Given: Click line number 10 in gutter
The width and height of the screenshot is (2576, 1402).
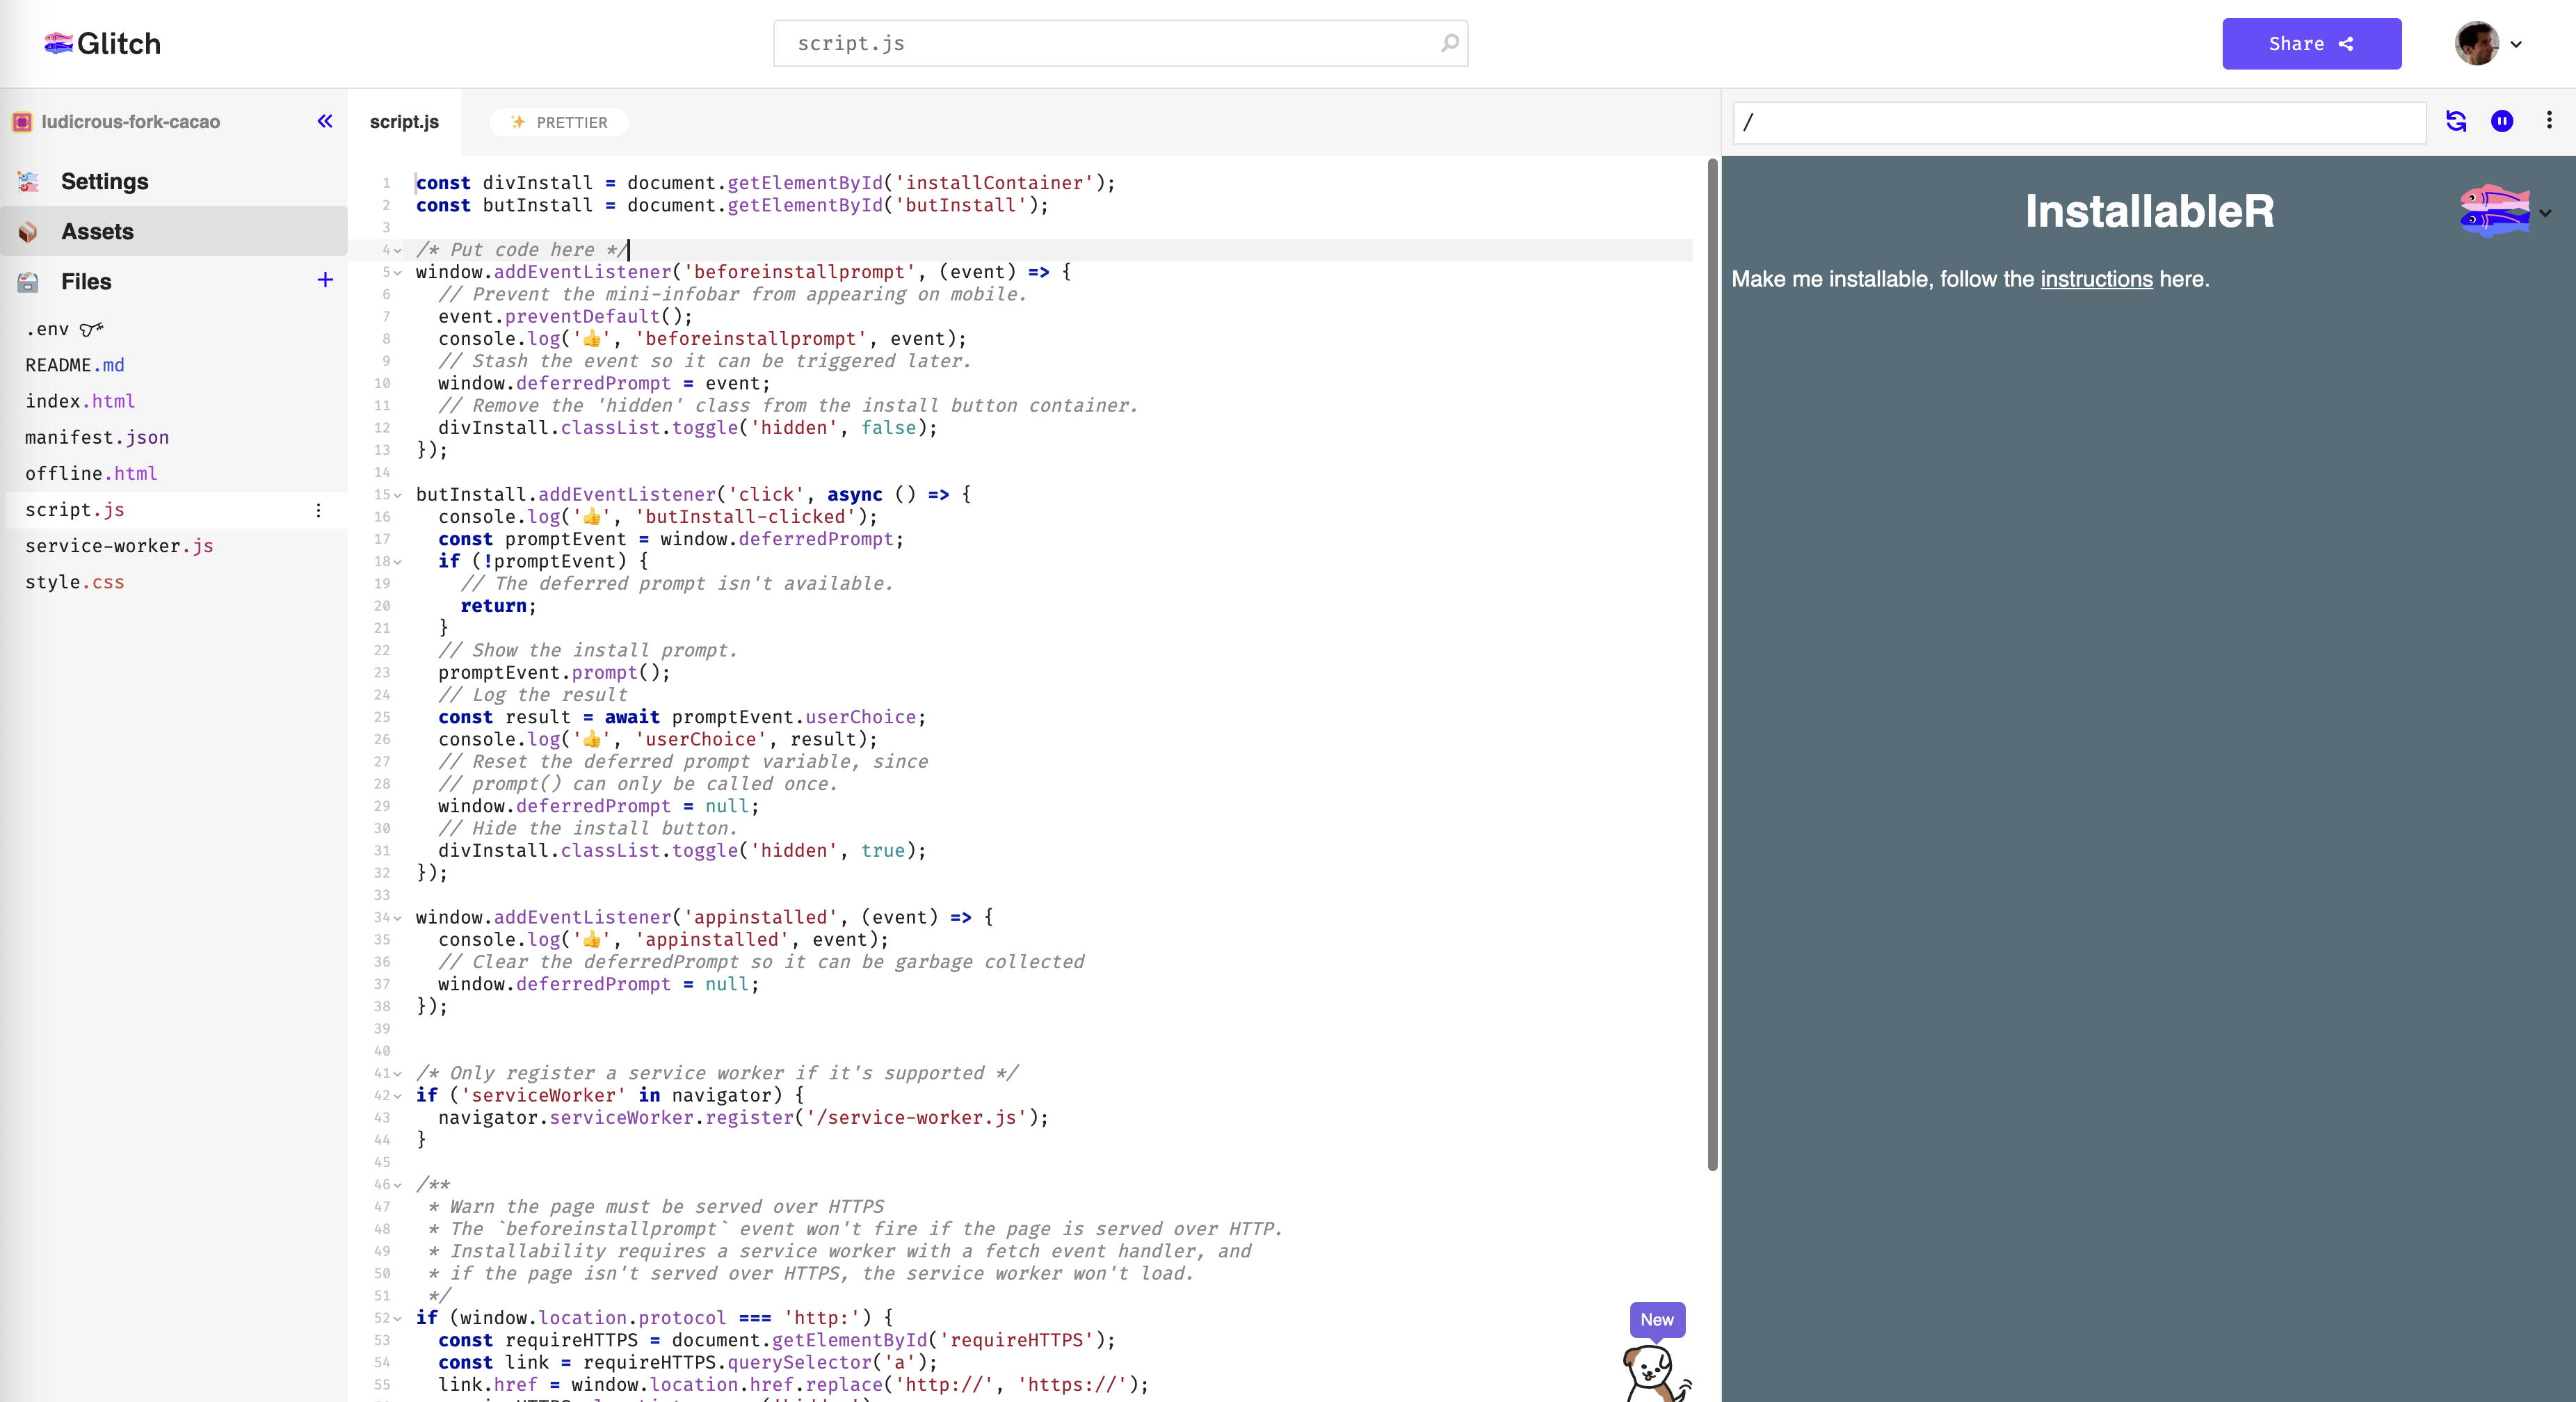Looking at the screenshot, I should click(382, 383).
